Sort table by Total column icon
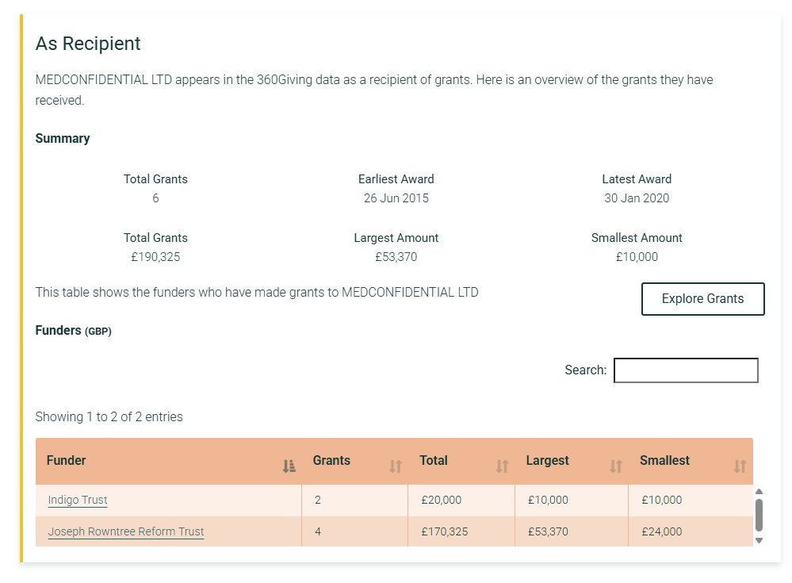The image size is (792, 583). tap(502, 466)
